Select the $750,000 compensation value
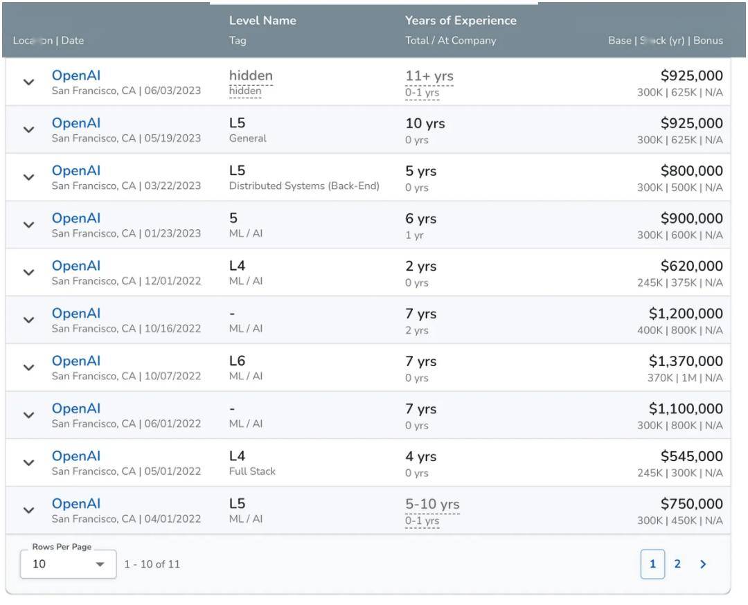The height and width of the screenshot is (605, 748). (x=692, y=504)
